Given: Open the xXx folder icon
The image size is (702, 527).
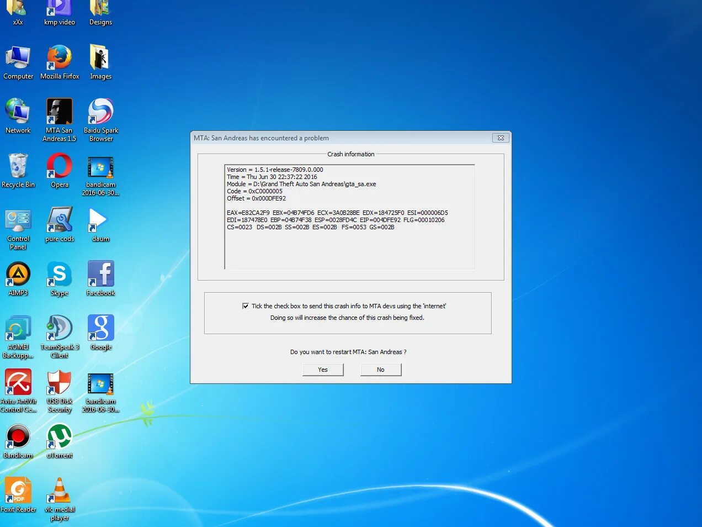Looking at the screenshot, I should tap(18, 12).
